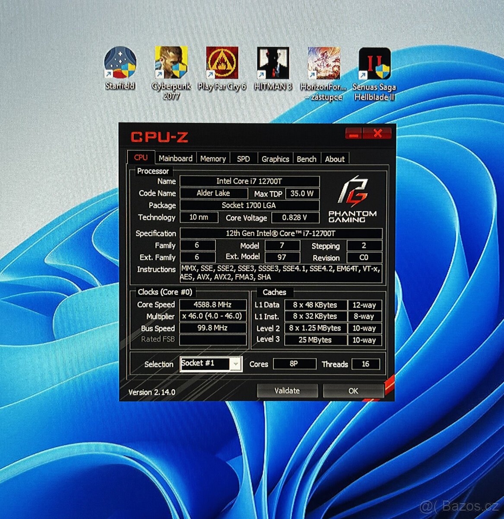The image size is (504, 519).
Task: Open the Play Far Cry 6 shortcut
Action: [221, 63]
